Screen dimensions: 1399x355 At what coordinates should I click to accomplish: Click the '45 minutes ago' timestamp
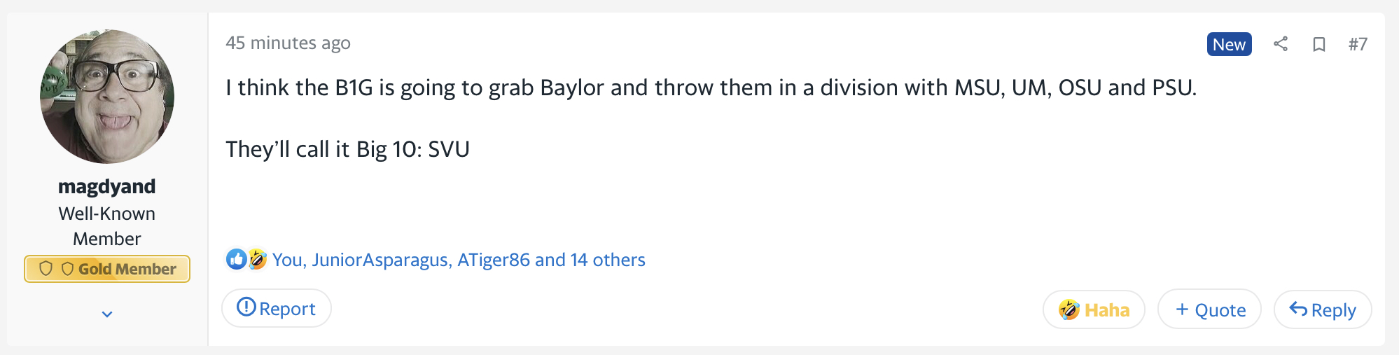pyautogui.click(x=288, y=43)
